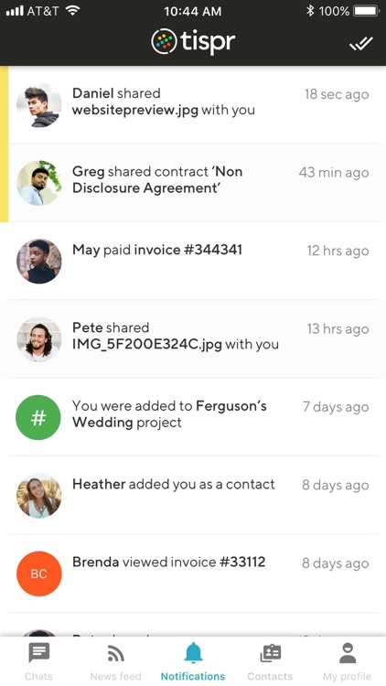Open the Chats tab icon
Screen dimensions: 386x686
click(x=39, y=653)
